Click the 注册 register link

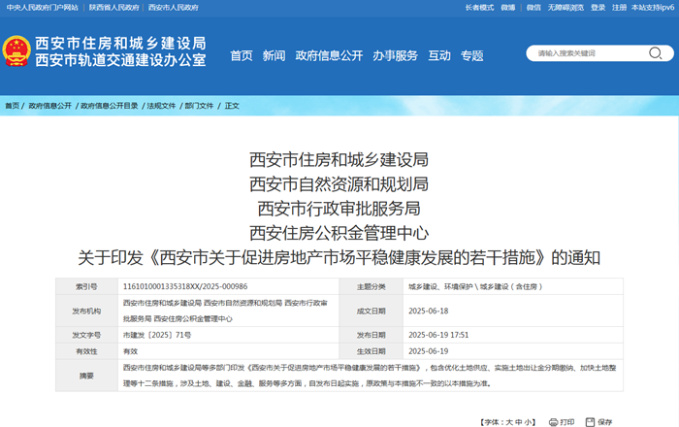click(619, 7)
